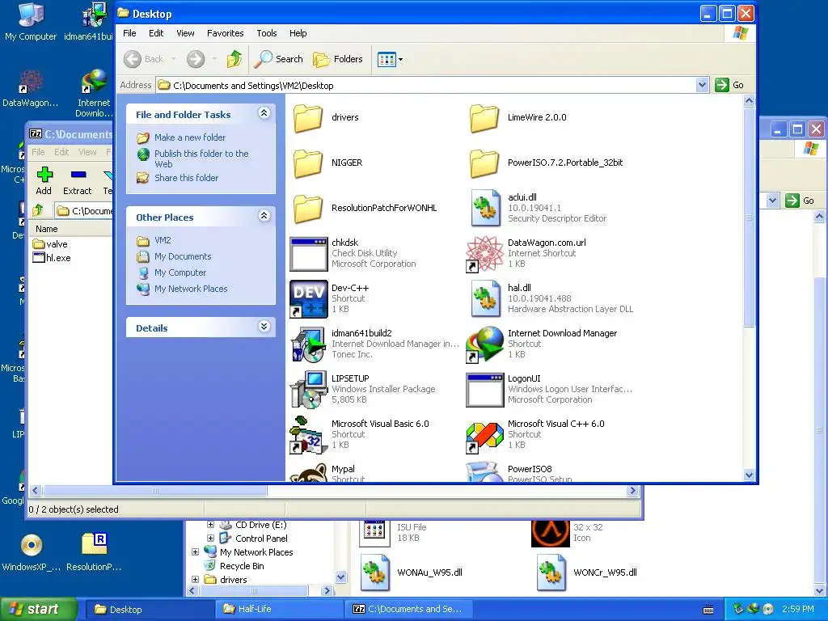Screen dimensions: 828x621
Task: Open the View menu in Desktop window
Action: 185,33
